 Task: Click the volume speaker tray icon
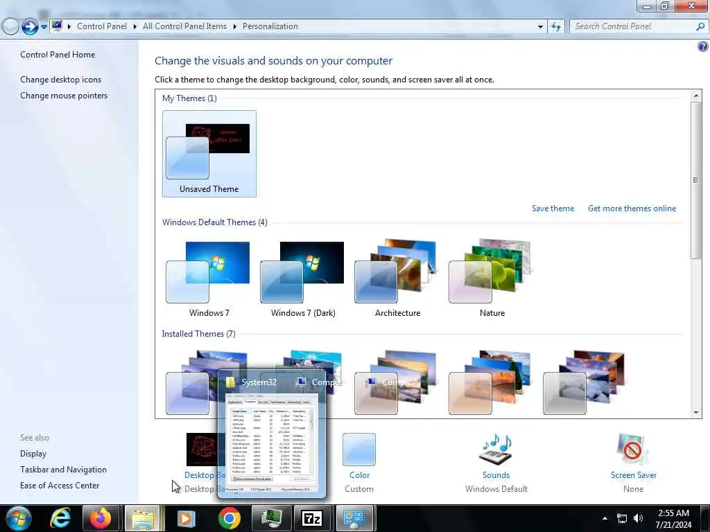pos(638,518)
